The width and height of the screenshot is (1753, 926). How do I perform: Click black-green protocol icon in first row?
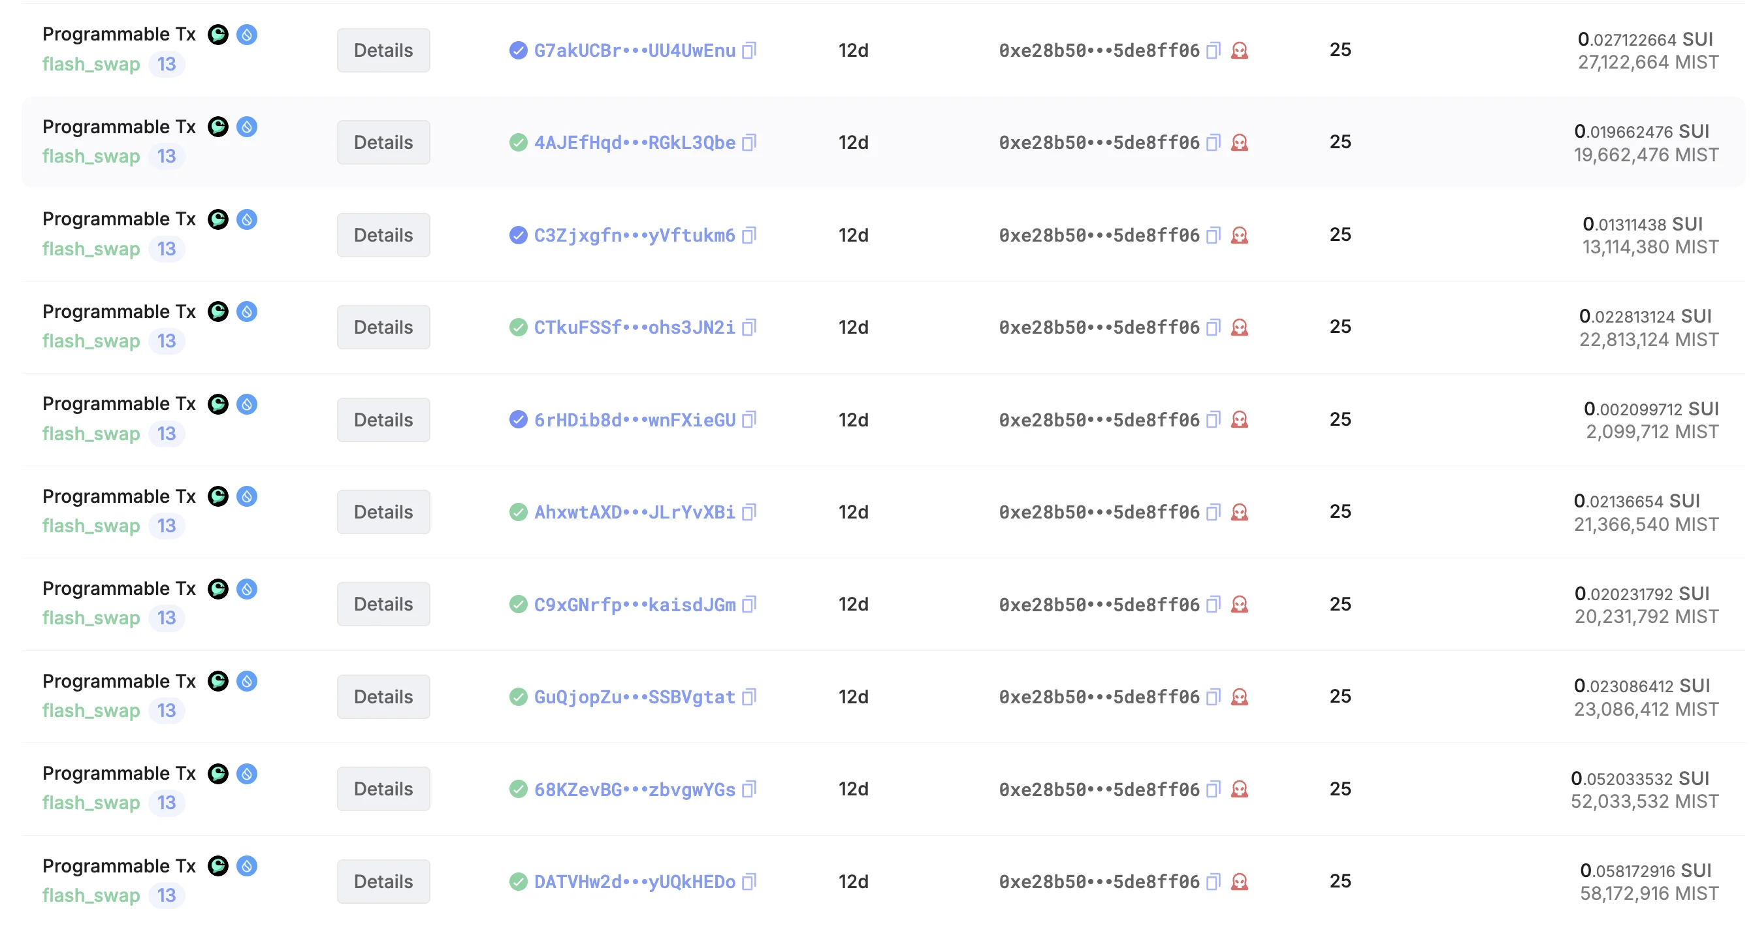217,34
